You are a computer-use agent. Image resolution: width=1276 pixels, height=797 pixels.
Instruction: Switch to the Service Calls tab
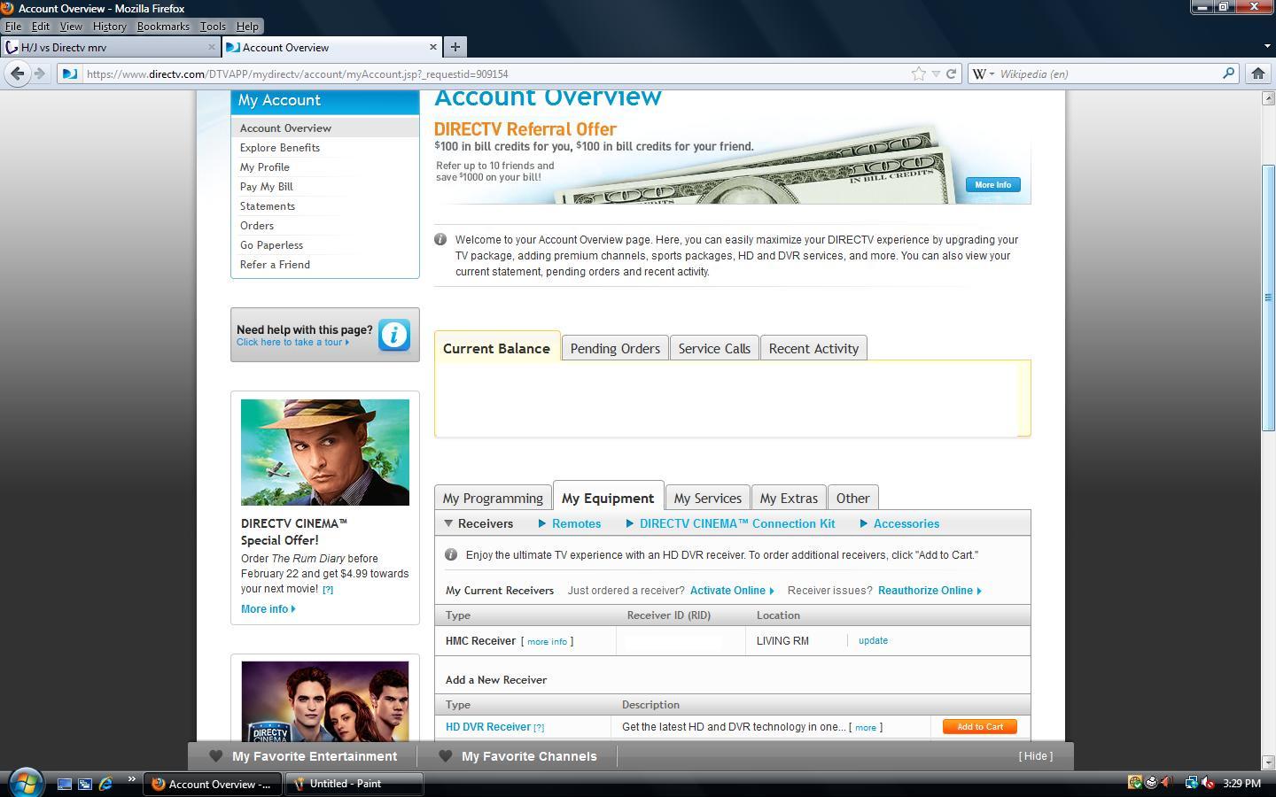tap(714, 348)
